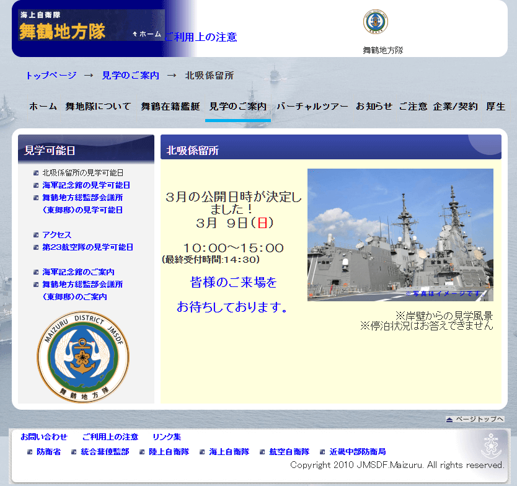Screen dimensions: 517x486
Task: Open the 防衛省 footer link
Action: [x=48, y=452]
